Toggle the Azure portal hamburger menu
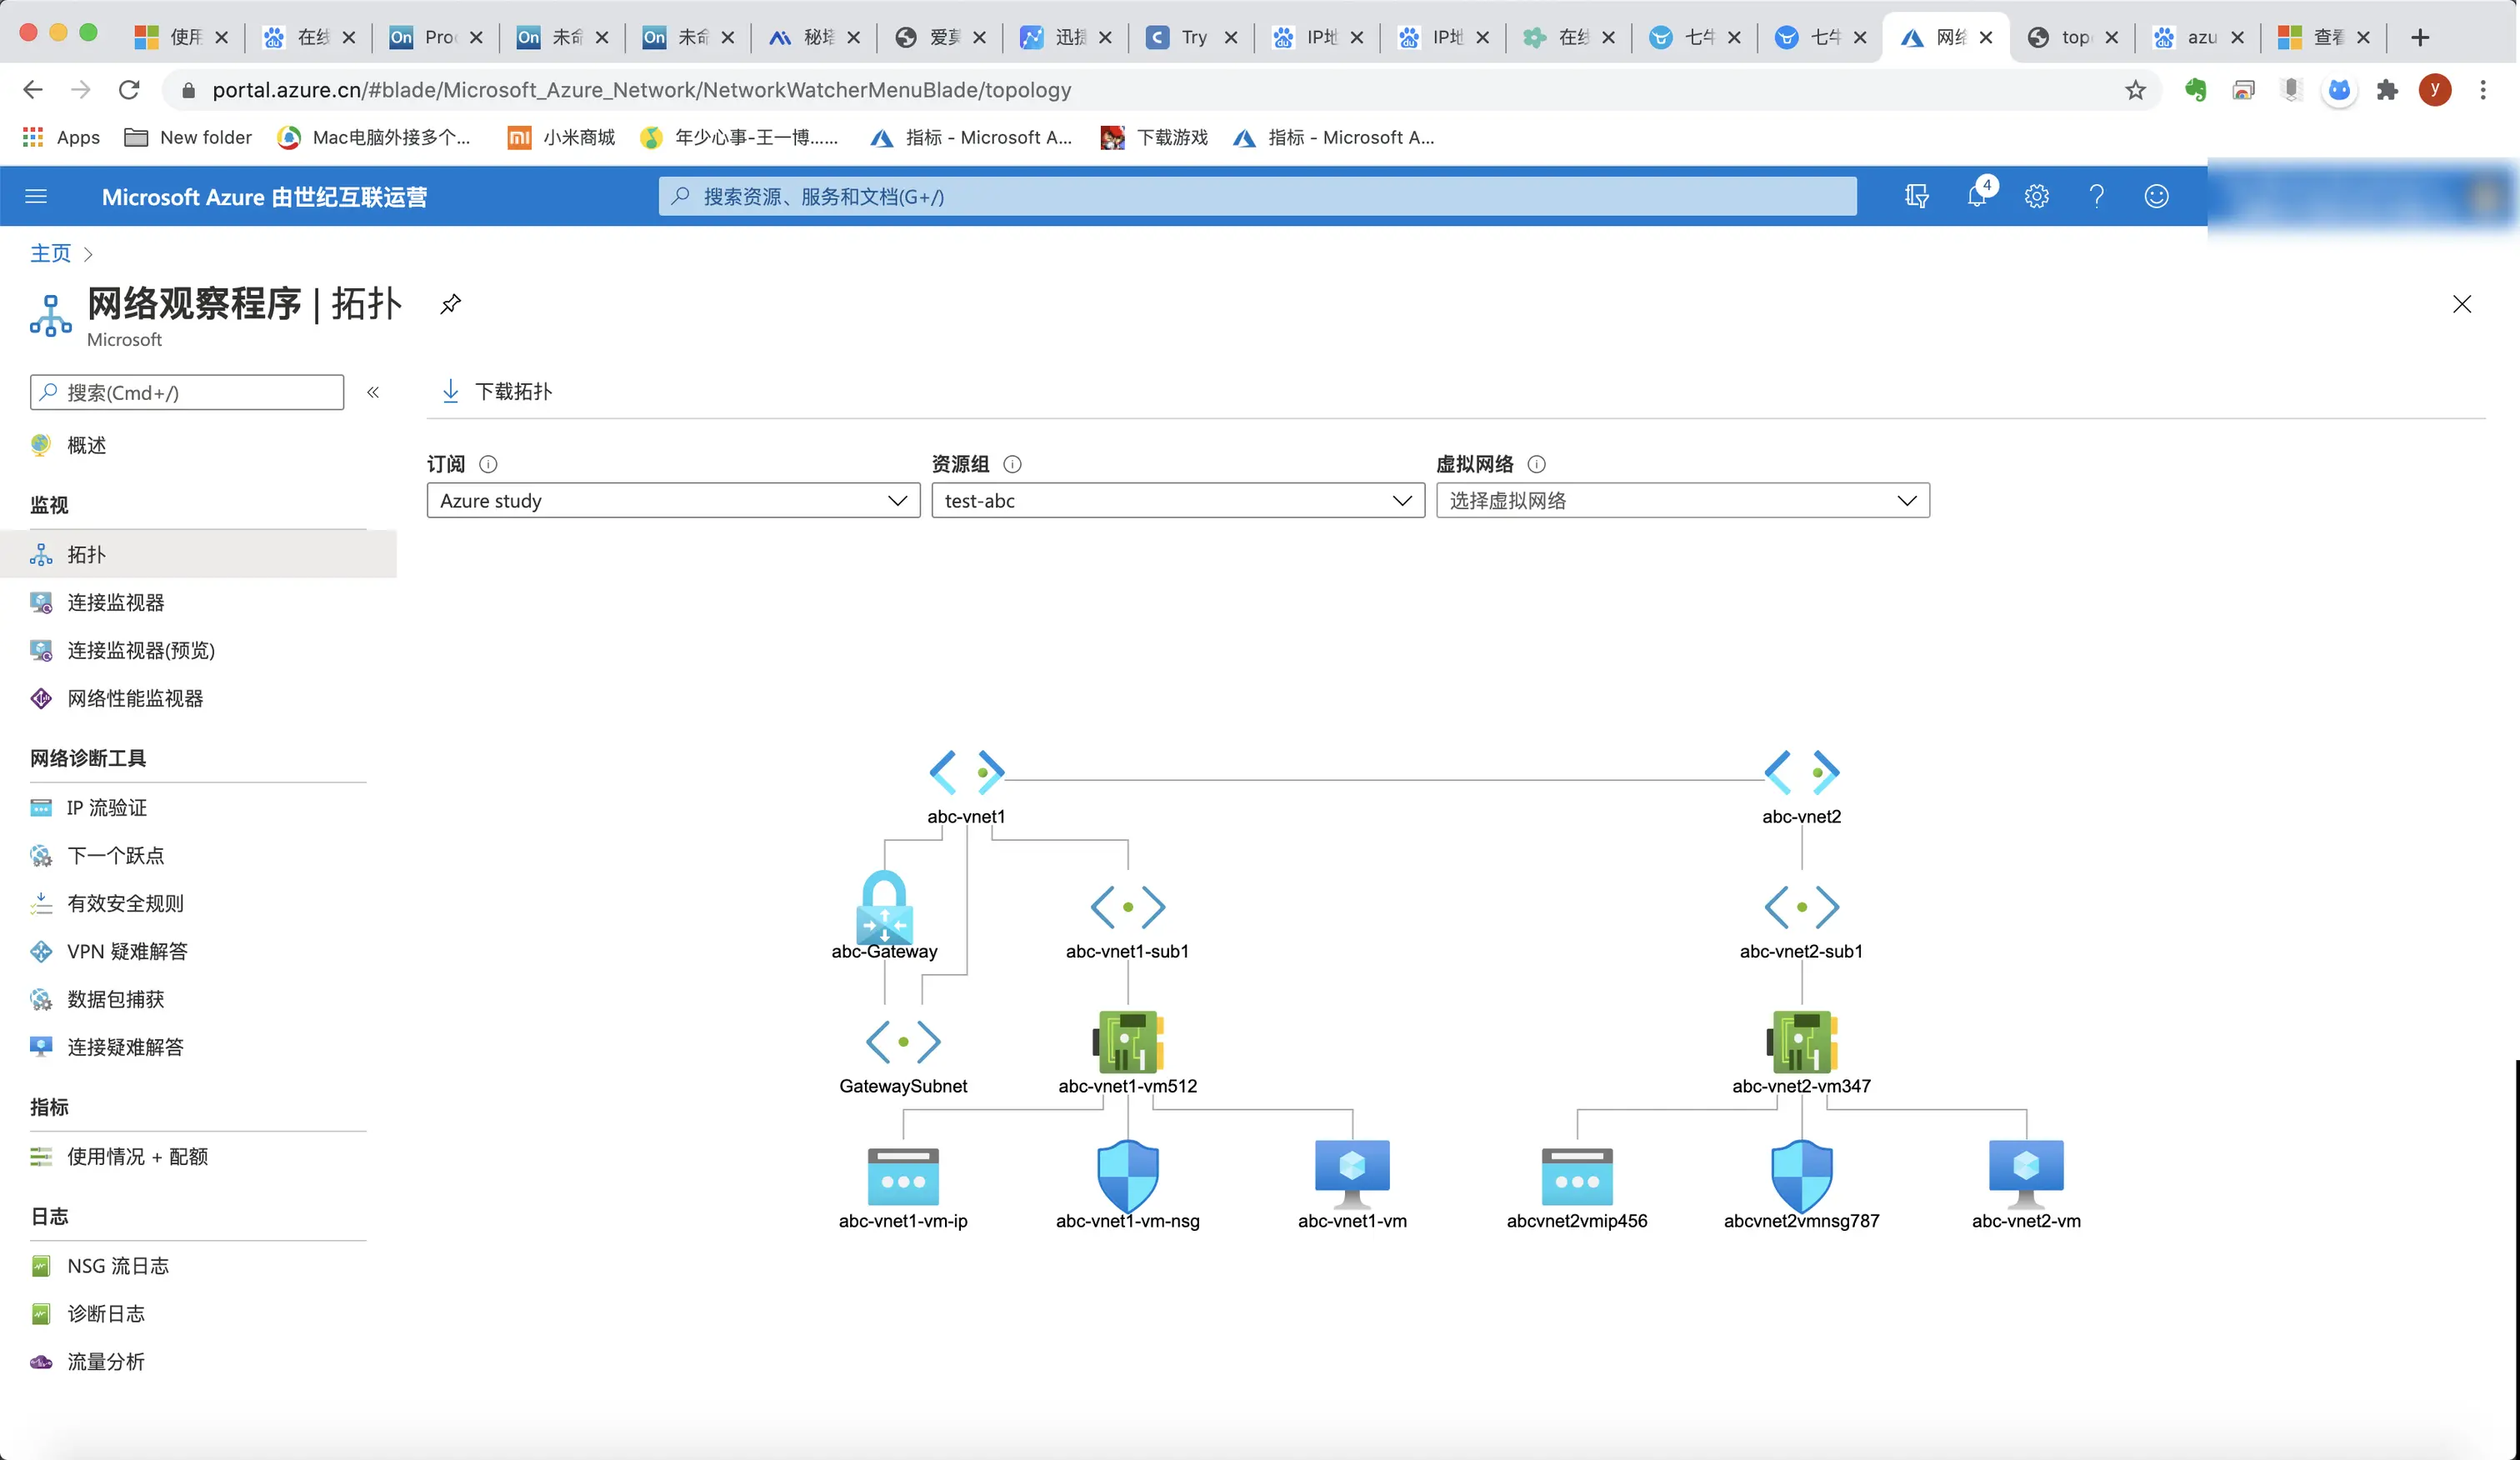The width and height of the screenshot is (2520, 1460). [x=36, y=196]
